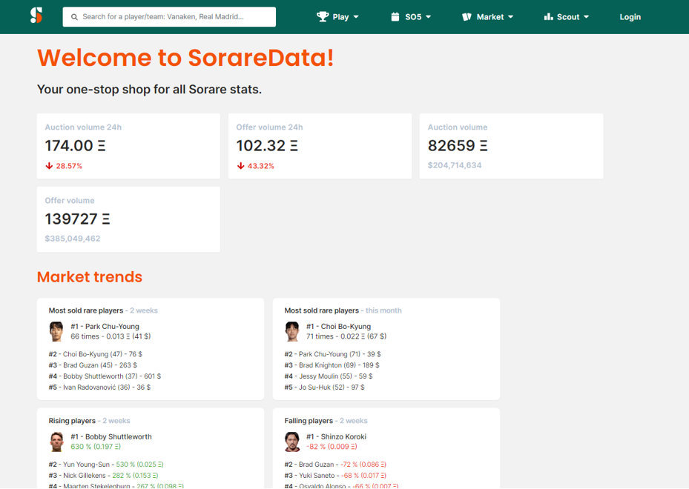Select #4 Bobby Shuttleworth (37) row
689x489 pixels.
tap(105, 376)
